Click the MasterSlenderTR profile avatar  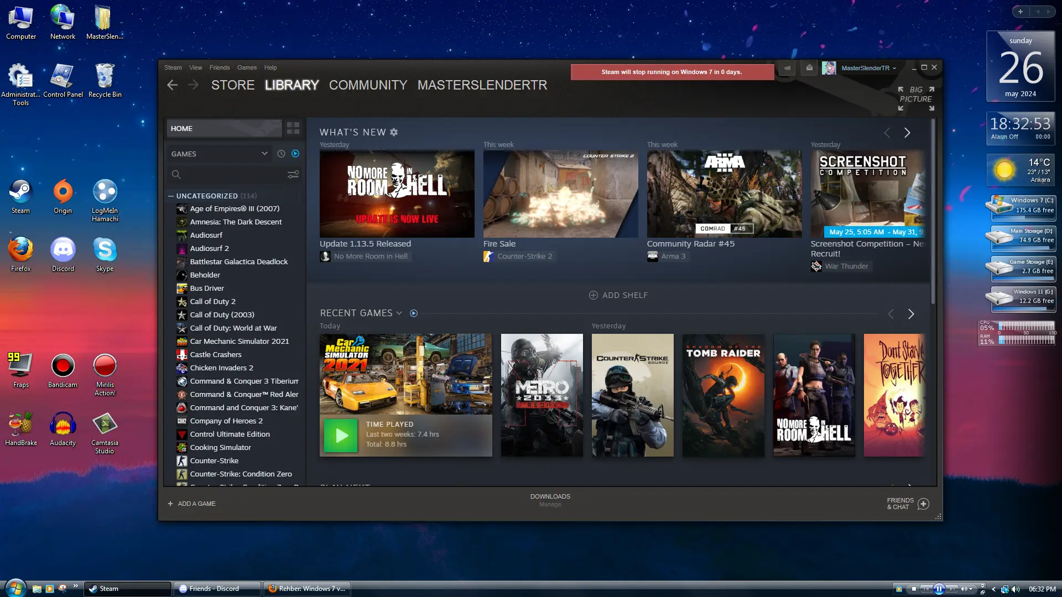click(829, 68)
